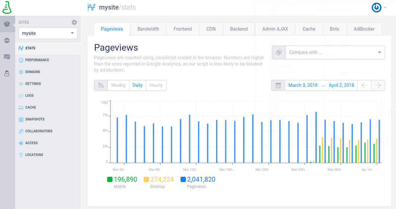Screen dimensions: 396x209
Task: Open the Compare with dropdown
Action: (x=335, y=52)
